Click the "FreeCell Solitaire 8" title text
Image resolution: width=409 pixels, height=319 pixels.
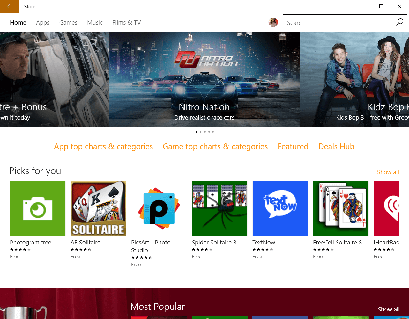pyautogui.click(x=338, y=243)
